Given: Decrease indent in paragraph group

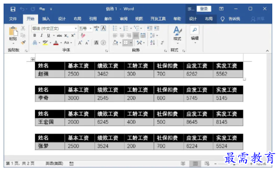Looking at the screenshot, I should point(150,28).
